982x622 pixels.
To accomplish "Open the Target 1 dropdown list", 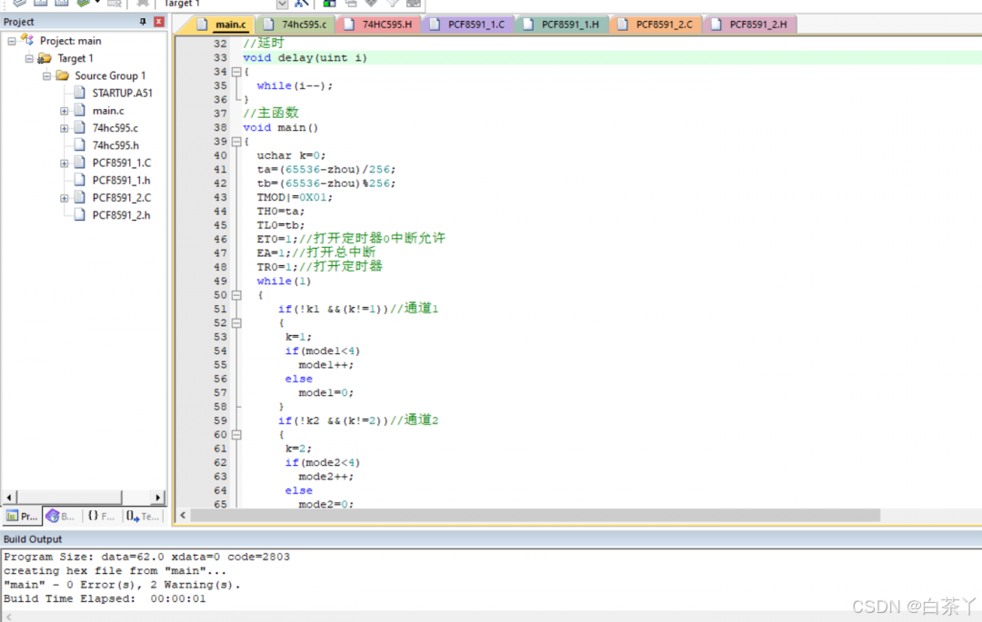I will click(282, 4).
